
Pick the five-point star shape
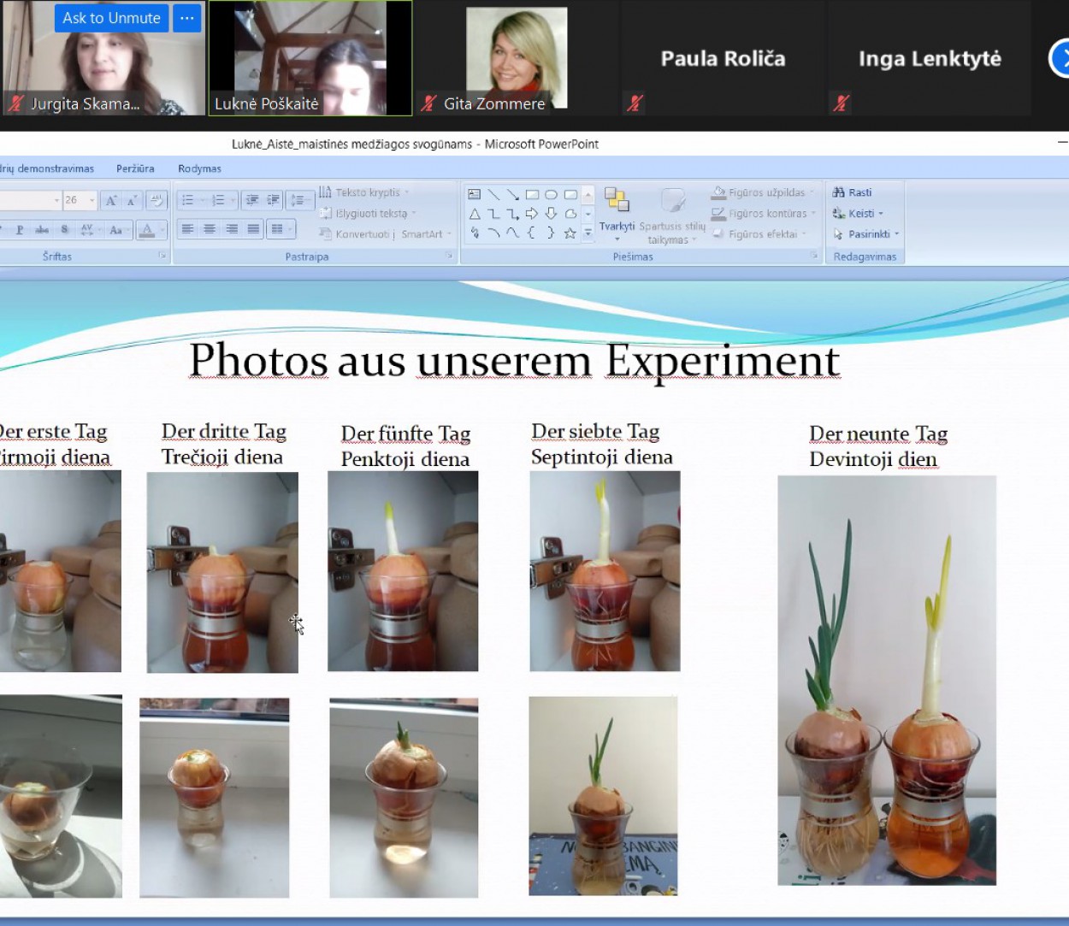(570, 233)
